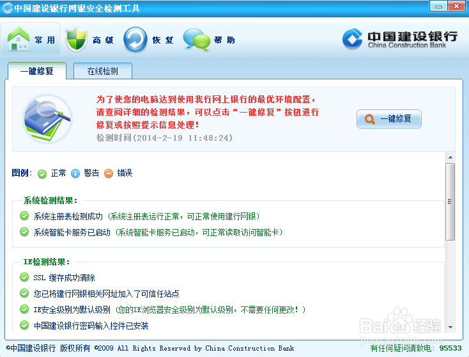Select text IE安全级别为默认级别
The image size is (469, 357).
pyautogui.click(x=72, y=310)
